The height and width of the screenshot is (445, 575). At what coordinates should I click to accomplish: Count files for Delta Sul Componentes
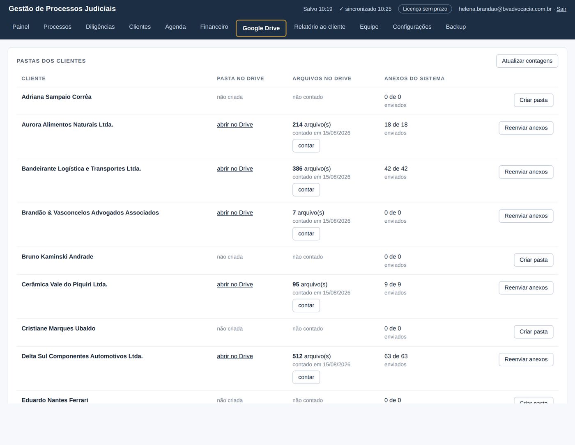tap(306, 377)
